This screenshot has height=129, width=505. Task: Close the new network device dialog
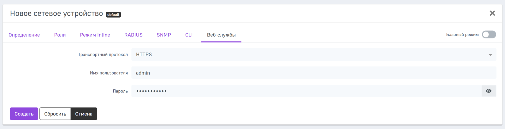click(x=492, y=13)
